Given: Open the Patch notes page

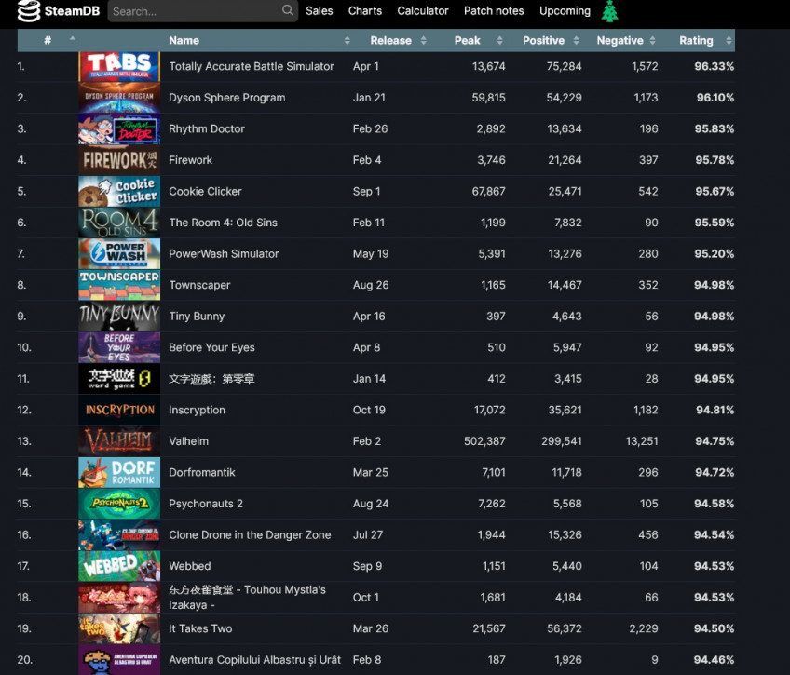Looking at the screenshot, I should click(494, 10).
